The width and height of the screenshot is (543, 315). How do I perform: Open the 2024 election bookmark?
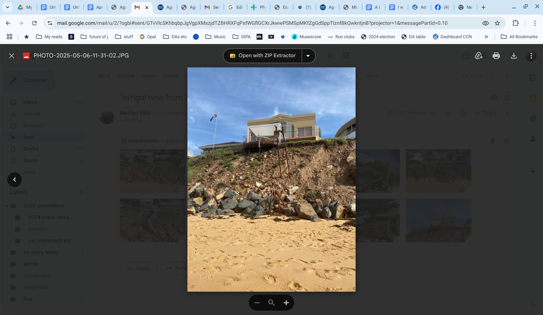(x=378, y=37)
